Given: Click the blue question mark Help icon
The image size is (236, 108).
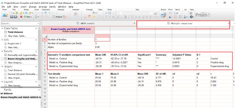Looking at the screenshot, I should [x=191, y=17].
